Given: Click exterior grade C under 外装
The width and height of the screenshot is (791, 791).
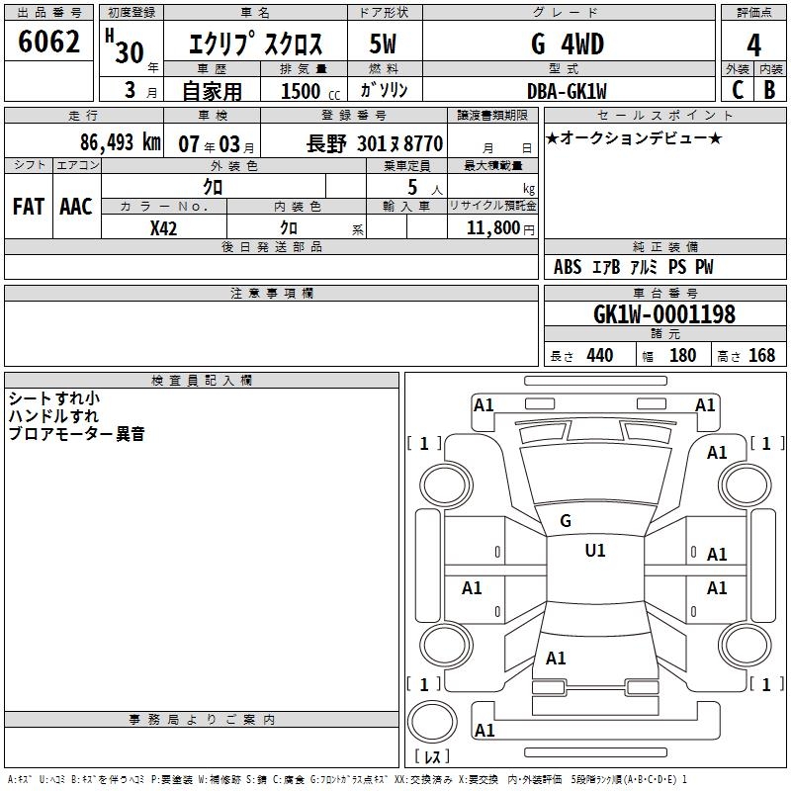Looking at the screenshot, I should click(738, 90).
